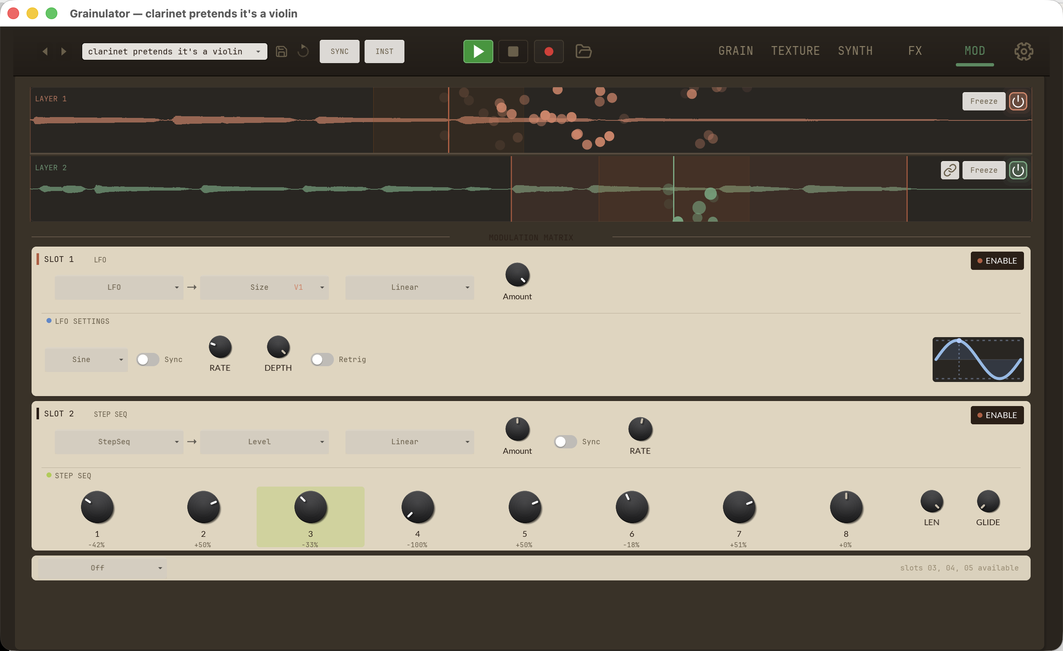
Task: Toggle the LFO Sync switch
Action: 147,360
